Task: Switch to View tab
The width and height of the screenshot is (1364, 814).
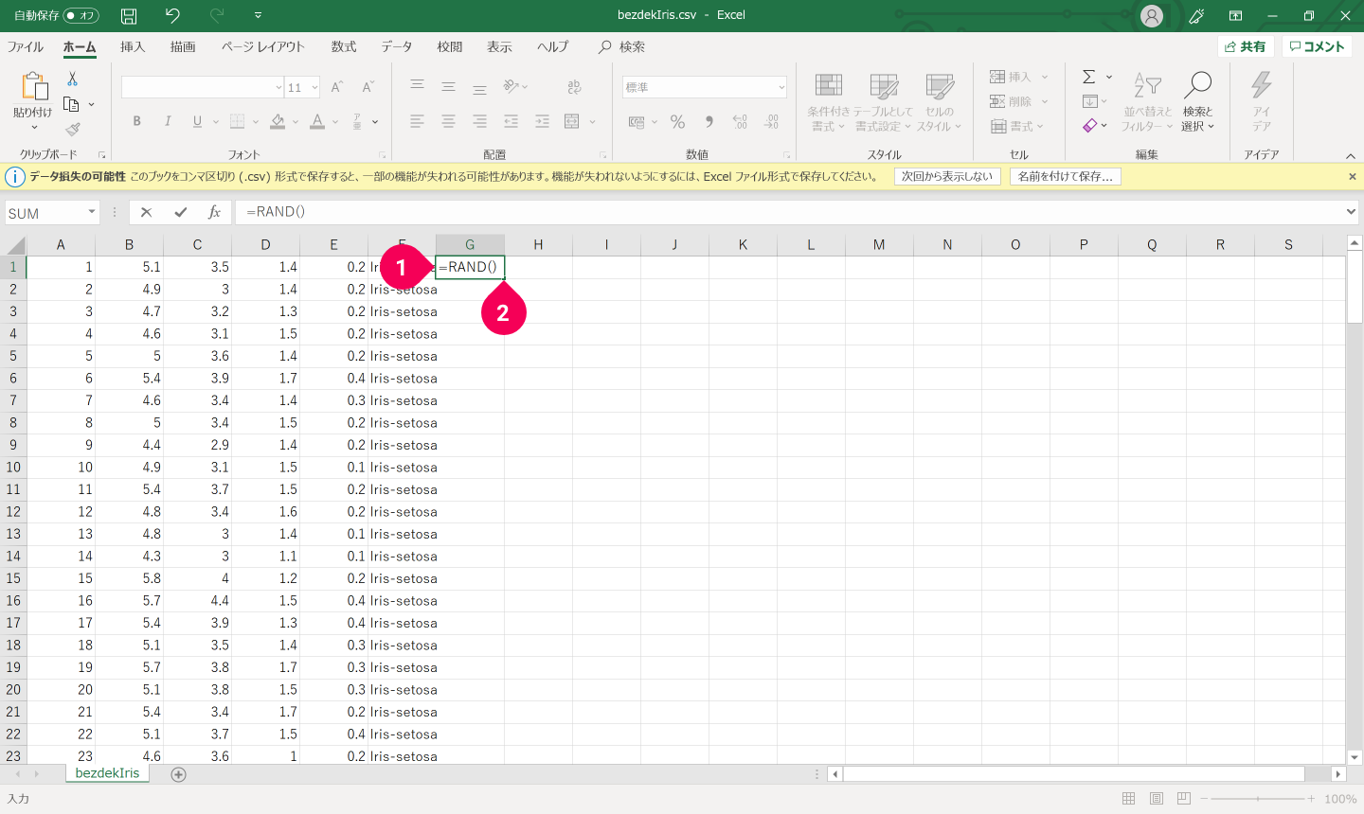Action: click(x=499, y=46)
